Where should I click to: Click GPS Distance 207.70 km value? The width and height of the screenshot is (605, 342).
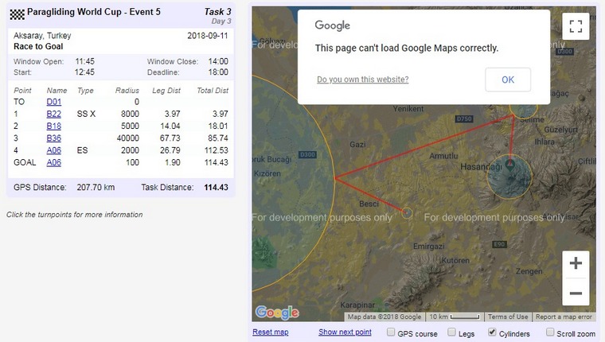click(x=96, y=188)
